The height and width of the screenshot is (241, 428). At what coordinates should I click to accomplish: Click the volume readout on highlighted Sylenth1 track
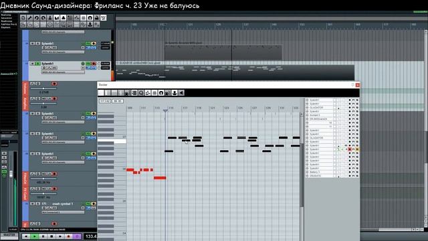click(106, 64)
